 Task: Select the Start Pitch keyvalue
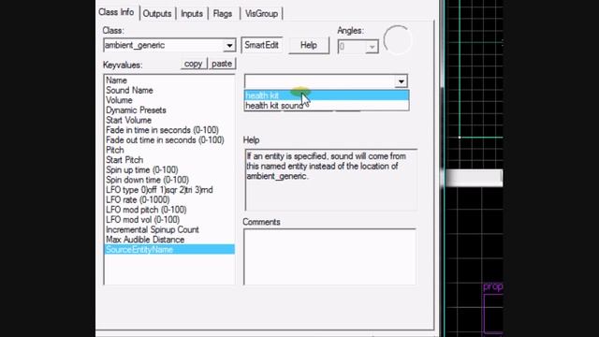coord(169,160)
